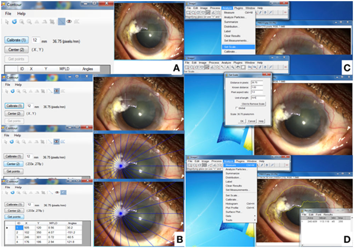Click the contour plot icon in the topmost Contour toolbar
This screenshot has width=354, height=248.
coord(77,22)
